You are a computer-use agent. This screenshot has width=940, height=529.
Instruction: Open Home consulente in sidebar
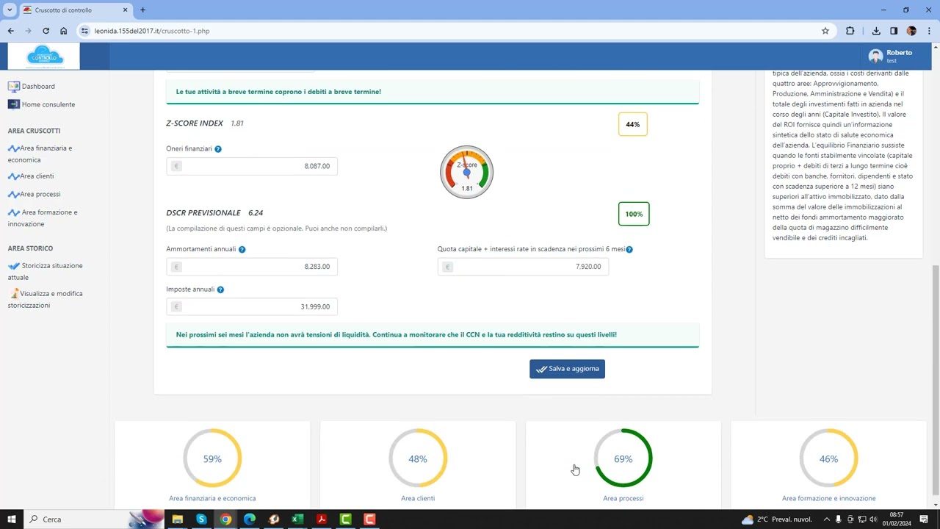coord(48,104)
